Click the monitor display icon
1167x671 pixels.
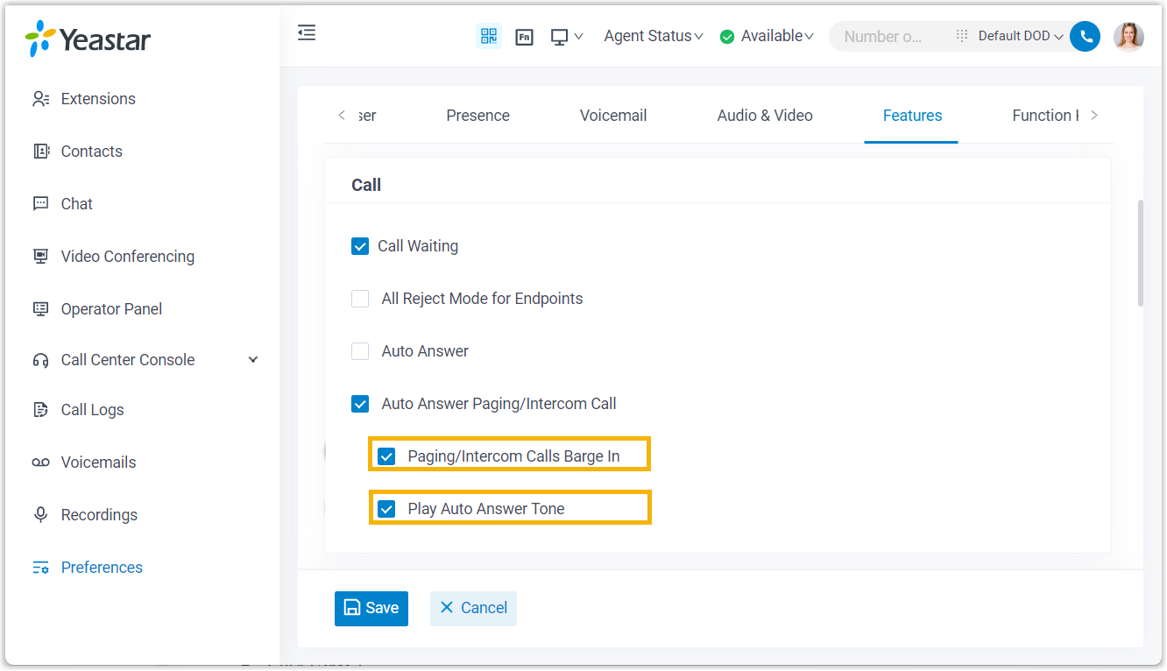[559, 37]
